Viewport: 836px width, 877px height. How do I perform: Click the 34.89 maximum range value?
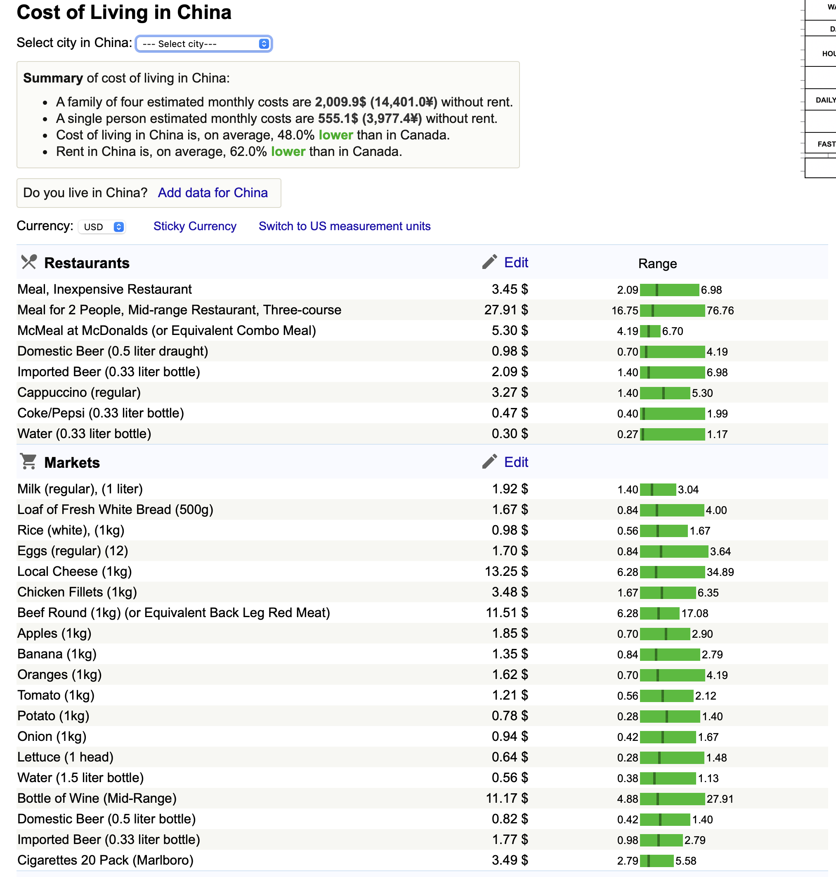(x=720, y=572)
